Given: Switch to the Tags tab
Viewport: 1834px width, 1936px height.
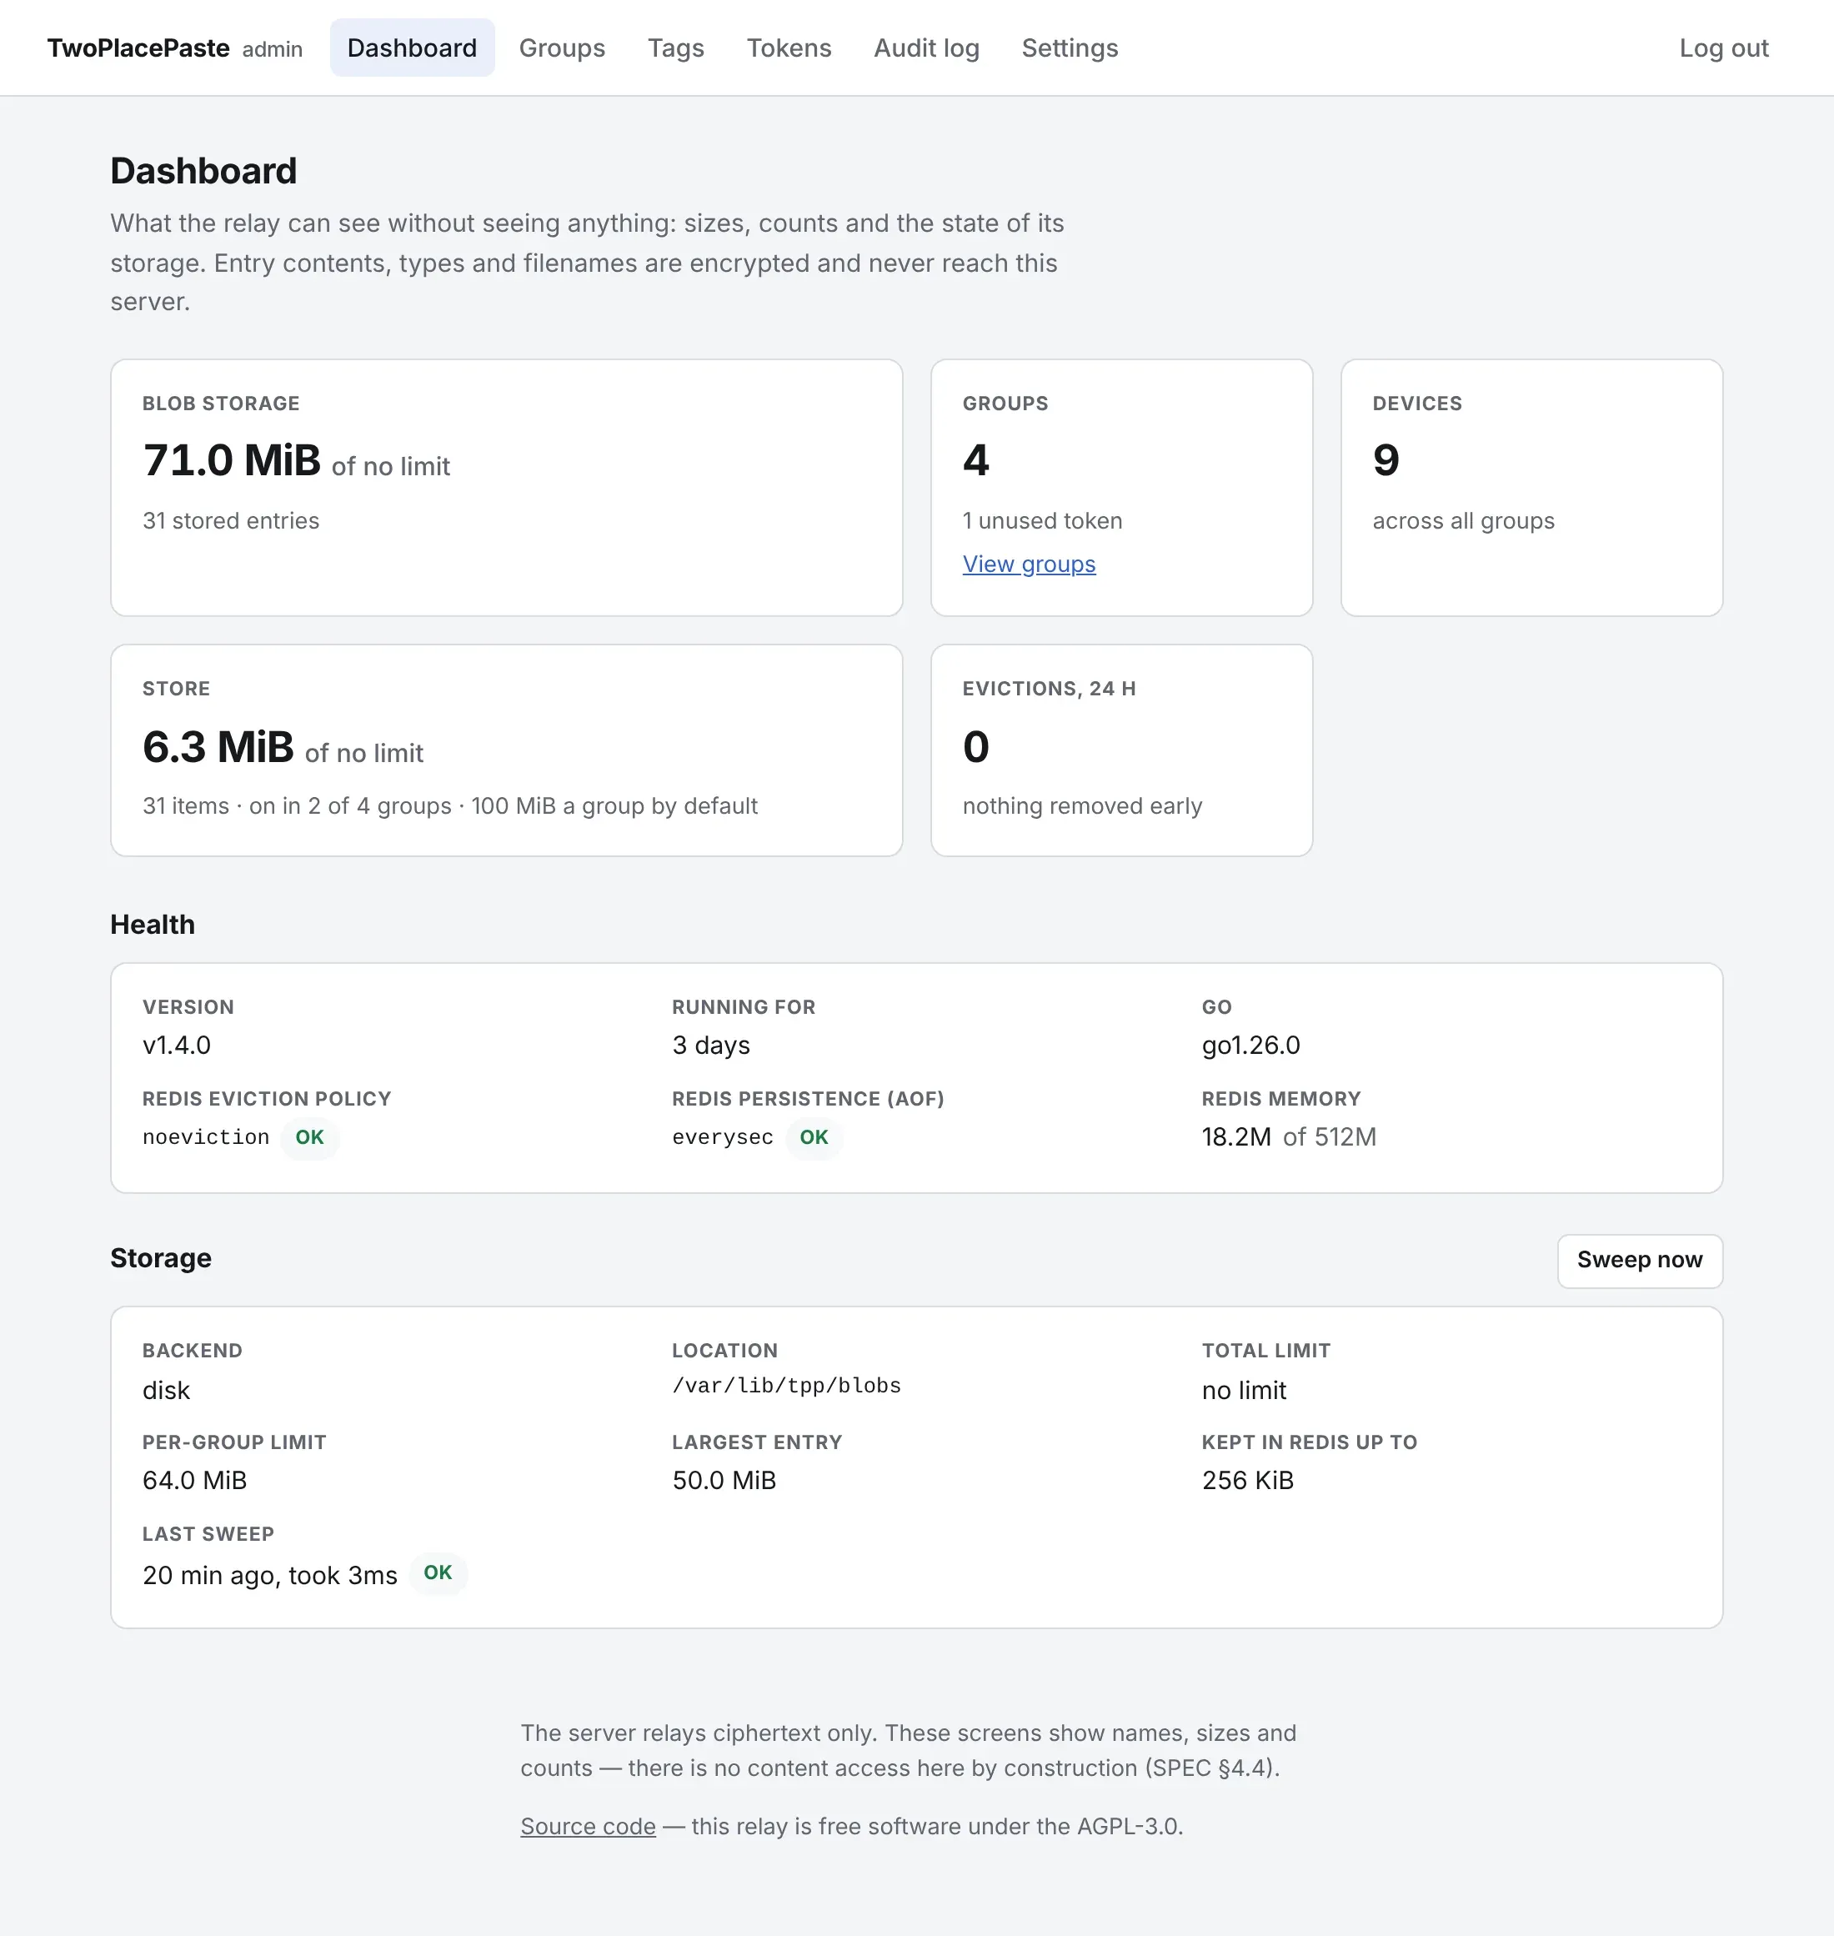Looking at the screenshot, I should (675, 48).
